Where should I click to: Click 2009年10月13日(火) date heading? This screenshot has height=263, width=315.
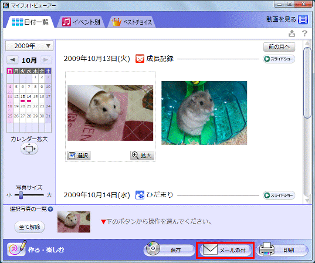coord(97,59)
